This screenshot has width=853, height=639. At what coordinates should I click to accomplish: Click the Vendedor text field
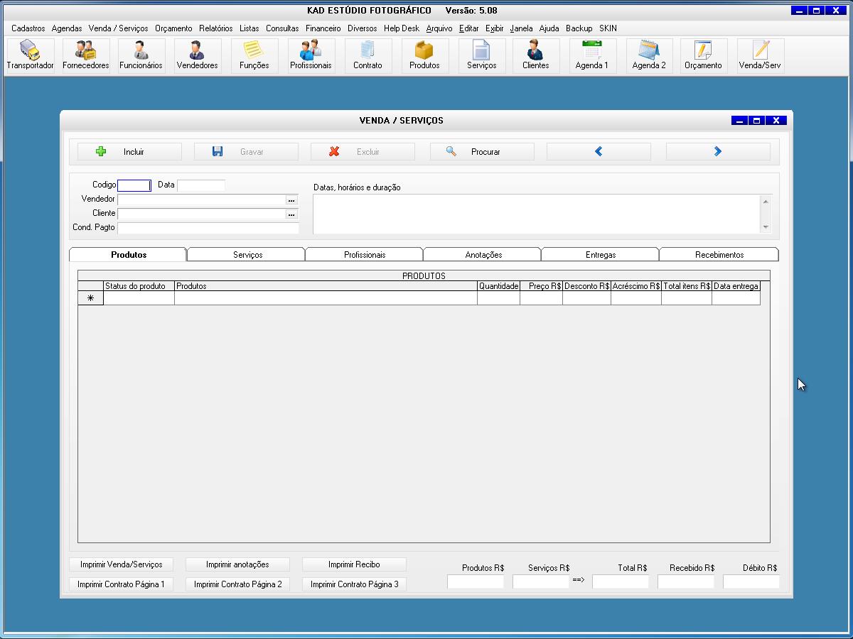[x=201, y=200]
